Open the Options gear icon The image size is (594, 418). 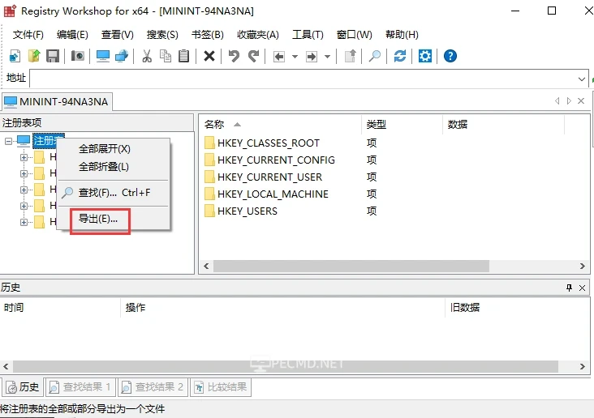pyautogui.click(x=425, y=57)
